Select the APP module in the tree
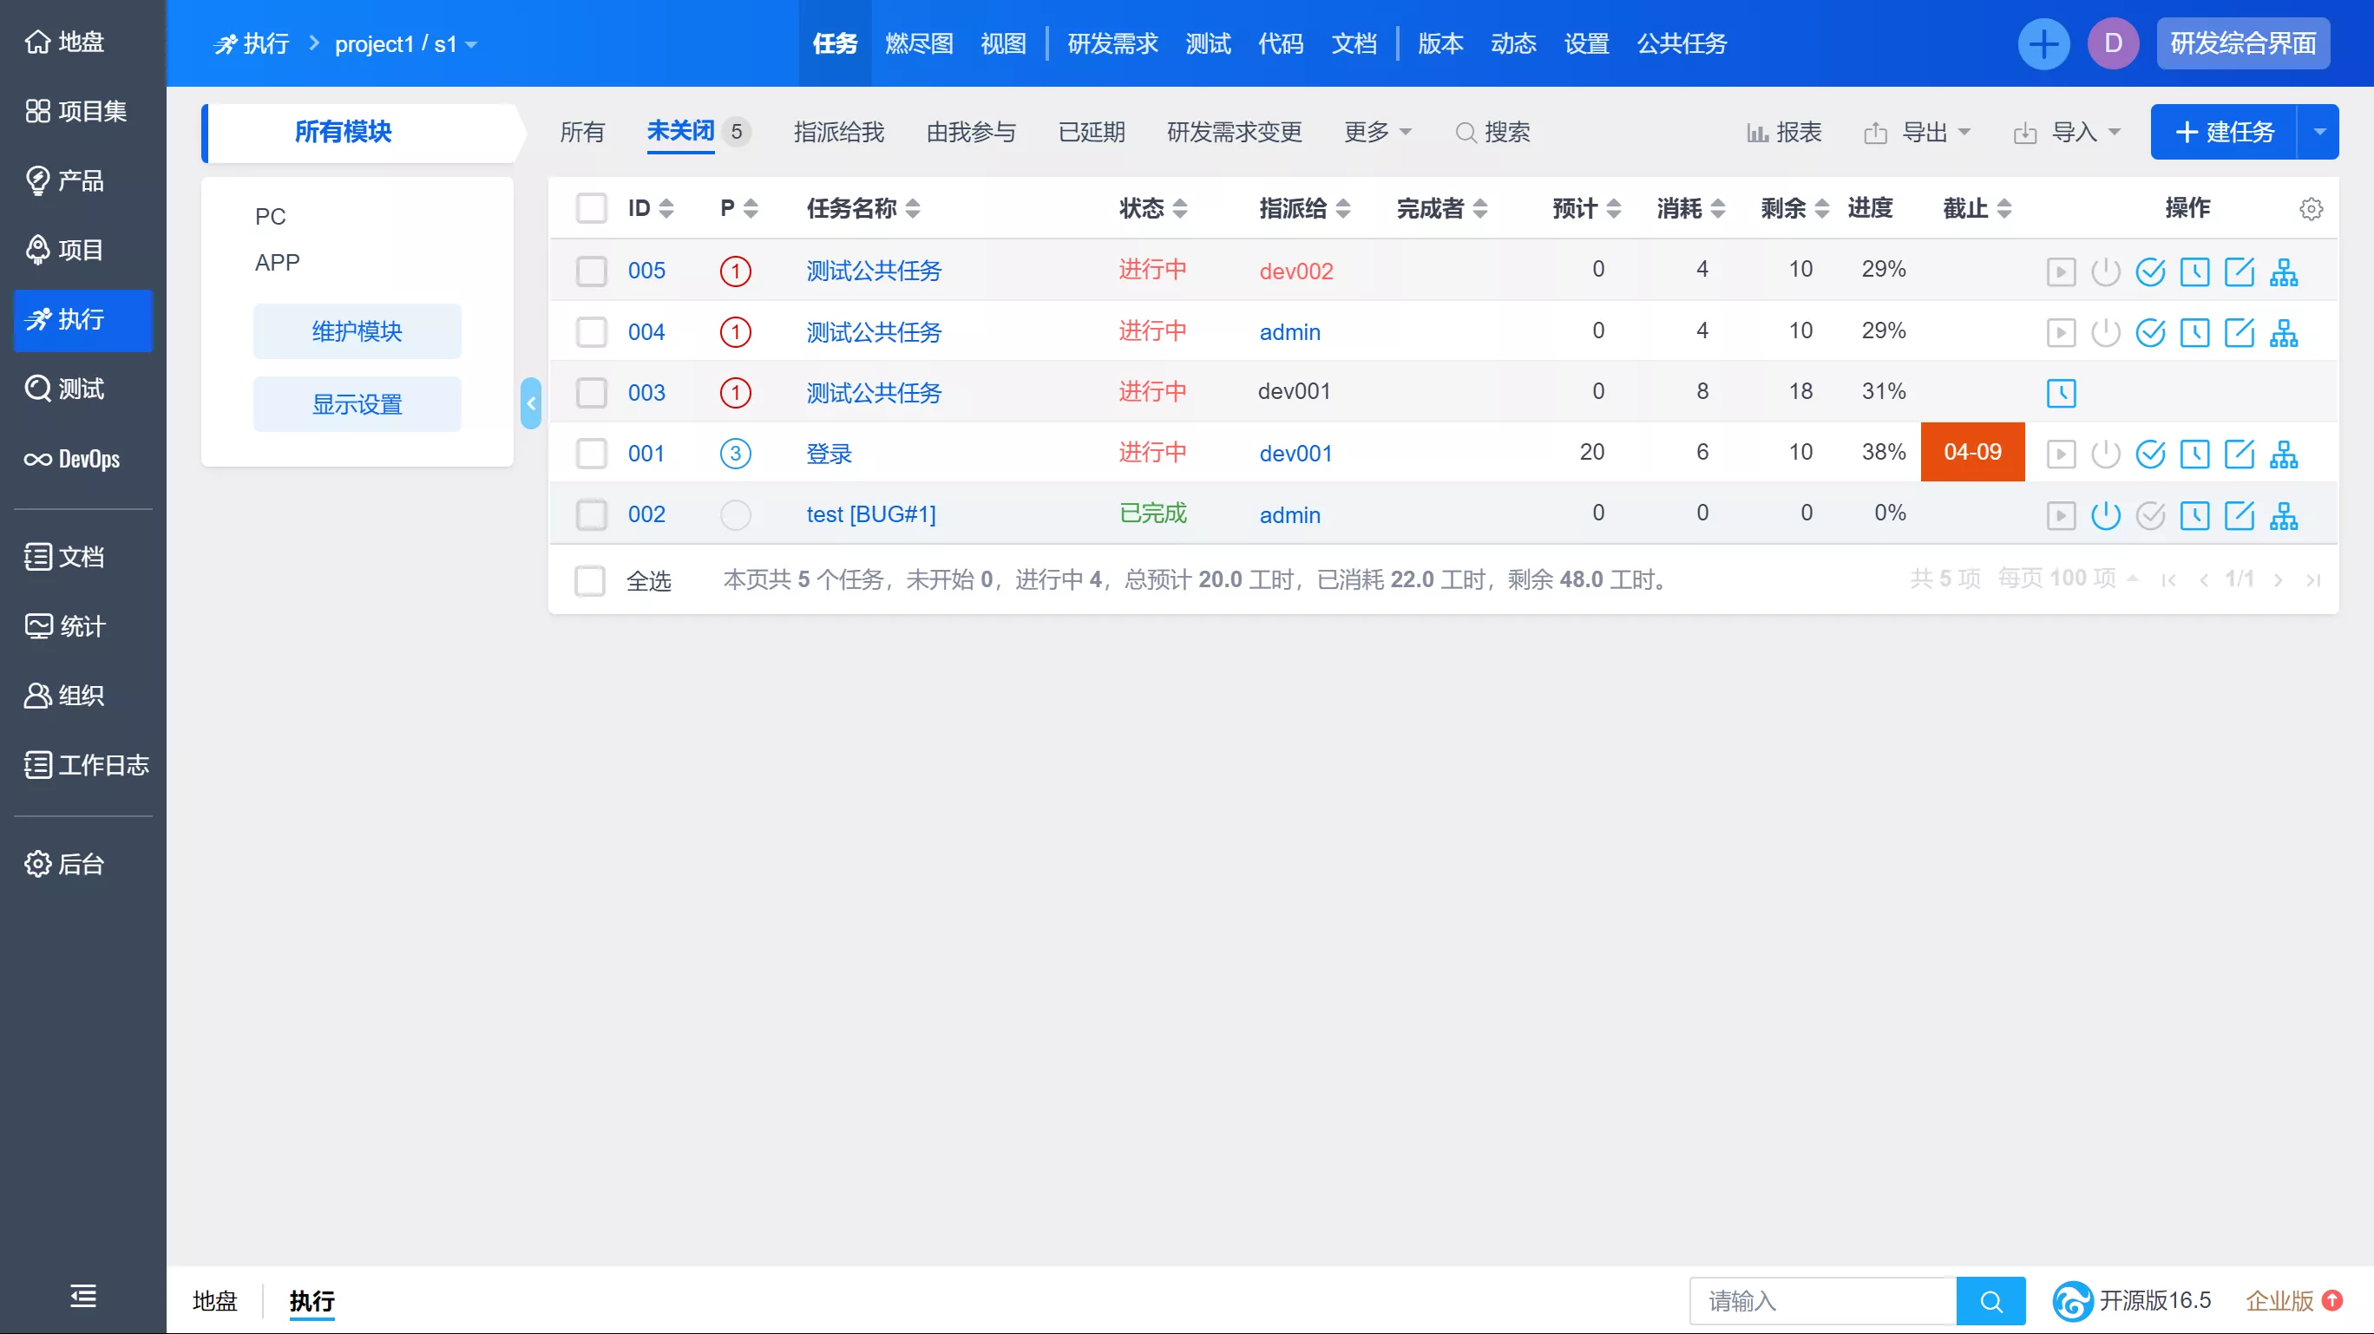 tap(277, 263)
